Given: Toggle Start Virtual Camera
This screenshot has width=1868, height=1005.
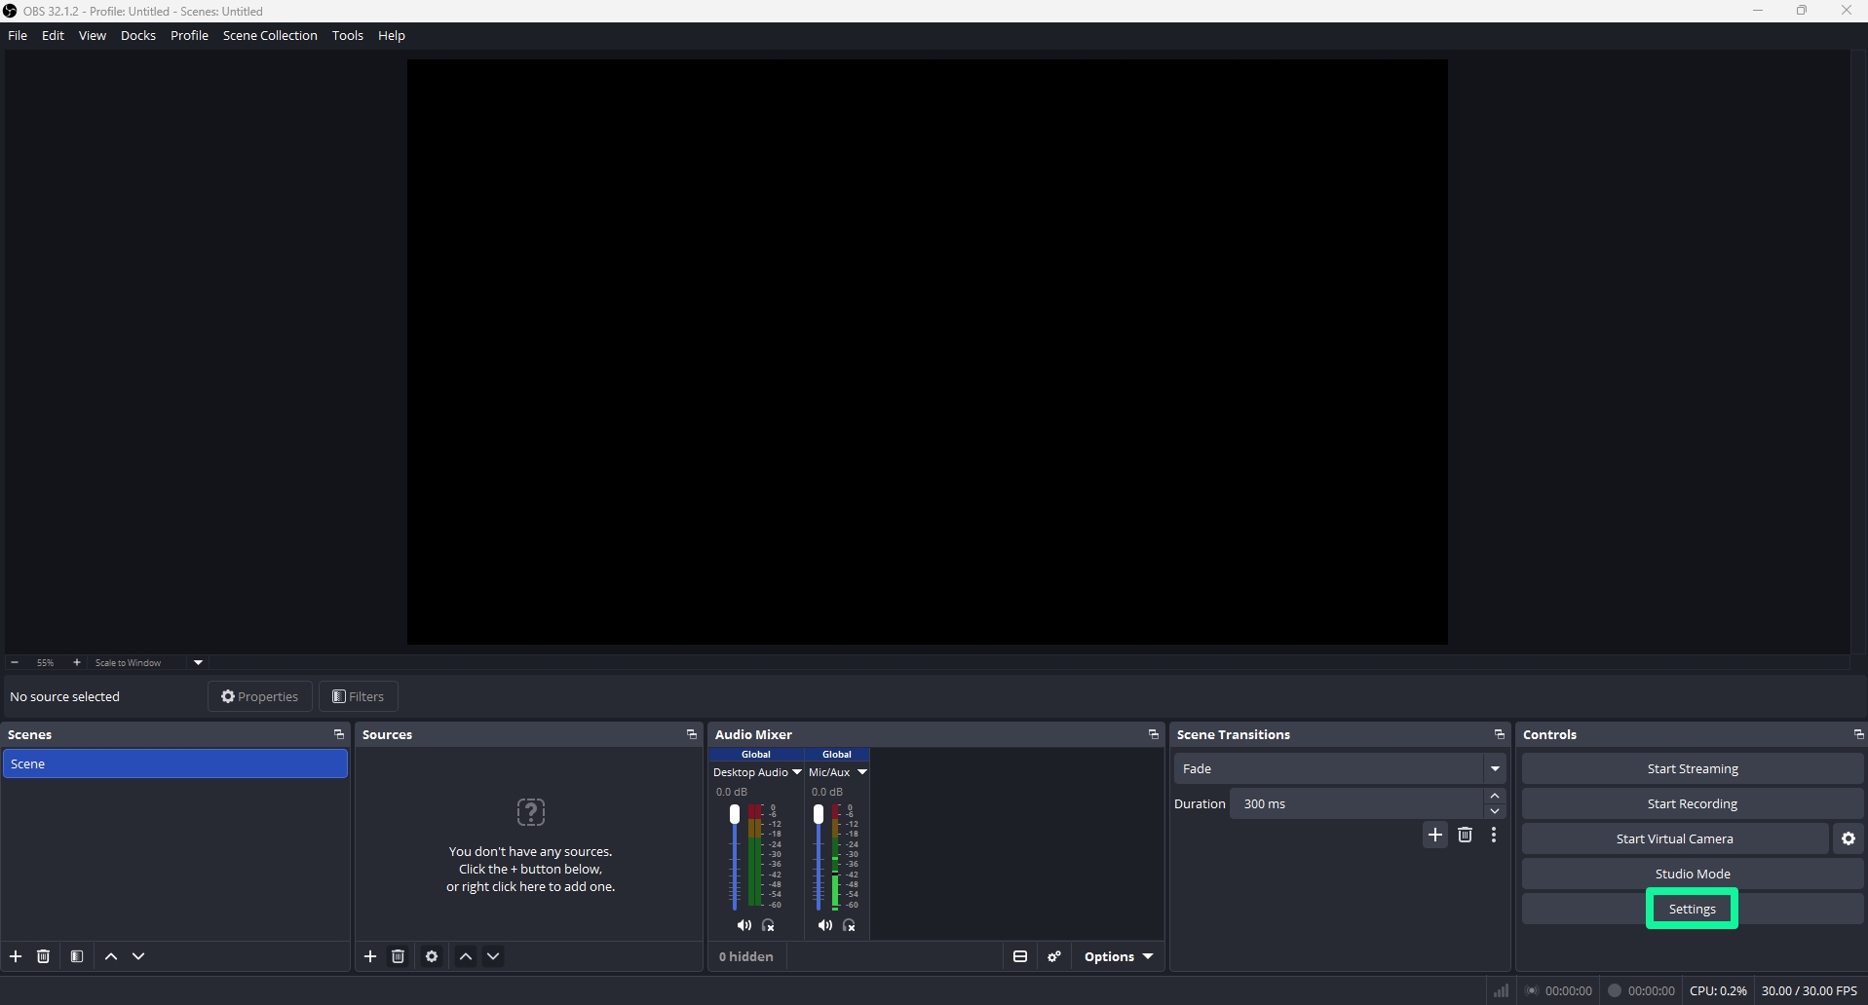Looking at the screenshot, I should pos(1675,838).
